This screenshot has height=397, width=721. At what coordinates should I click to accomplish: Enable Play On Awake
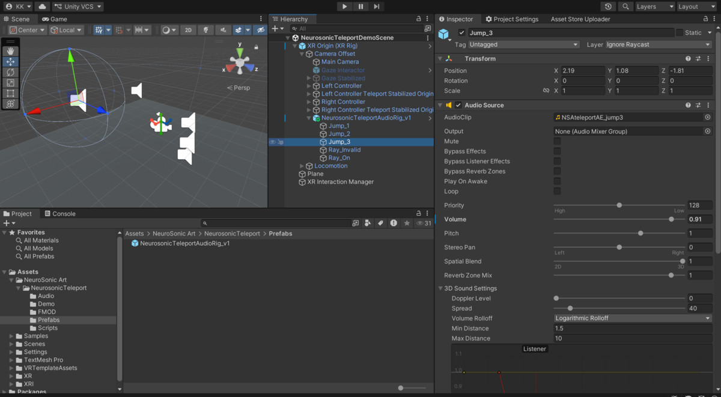(557, 181)
